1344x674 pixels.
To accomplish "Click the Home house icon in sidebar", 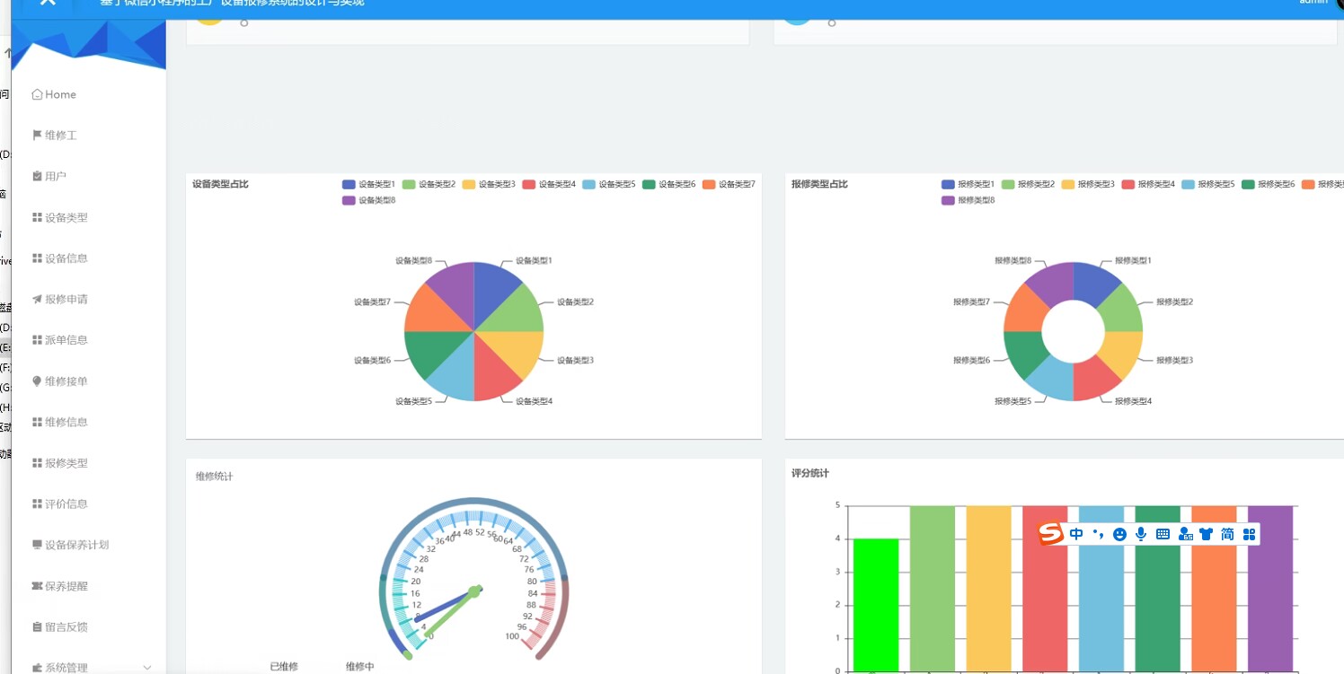I will coord(37,94).
